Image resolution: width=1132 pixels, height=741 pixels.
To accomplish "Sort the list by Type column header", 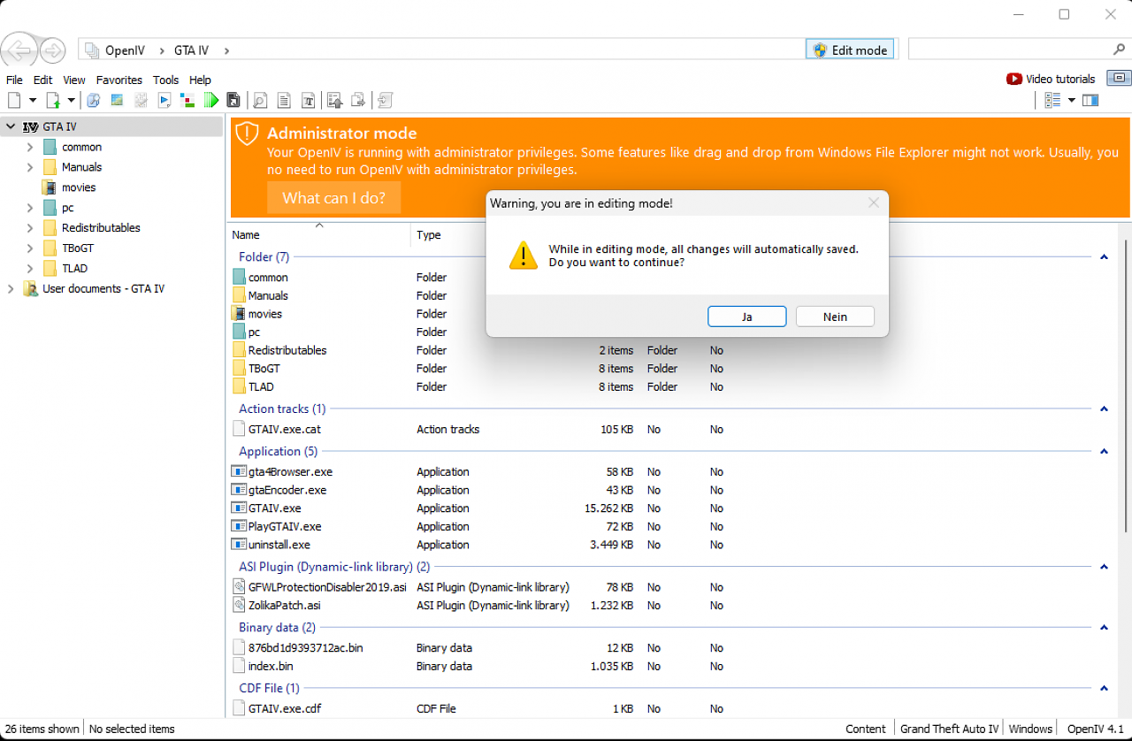I will pyautogui.click(x=429, y=235).
